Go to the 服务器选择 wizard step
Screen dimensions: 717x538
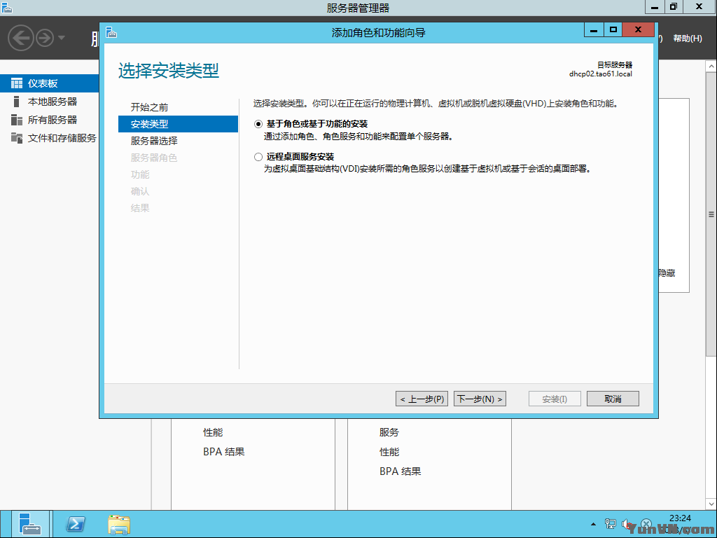coord(154,141)
